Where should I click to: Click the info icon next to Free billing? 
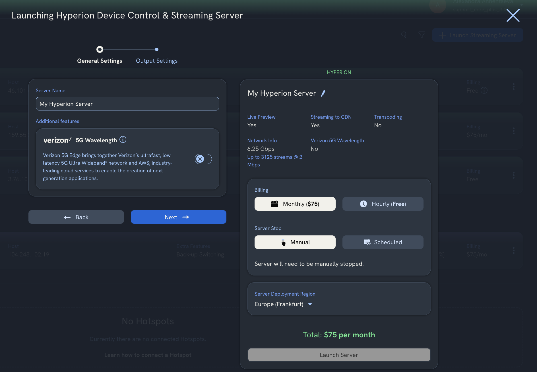[484, 90]
